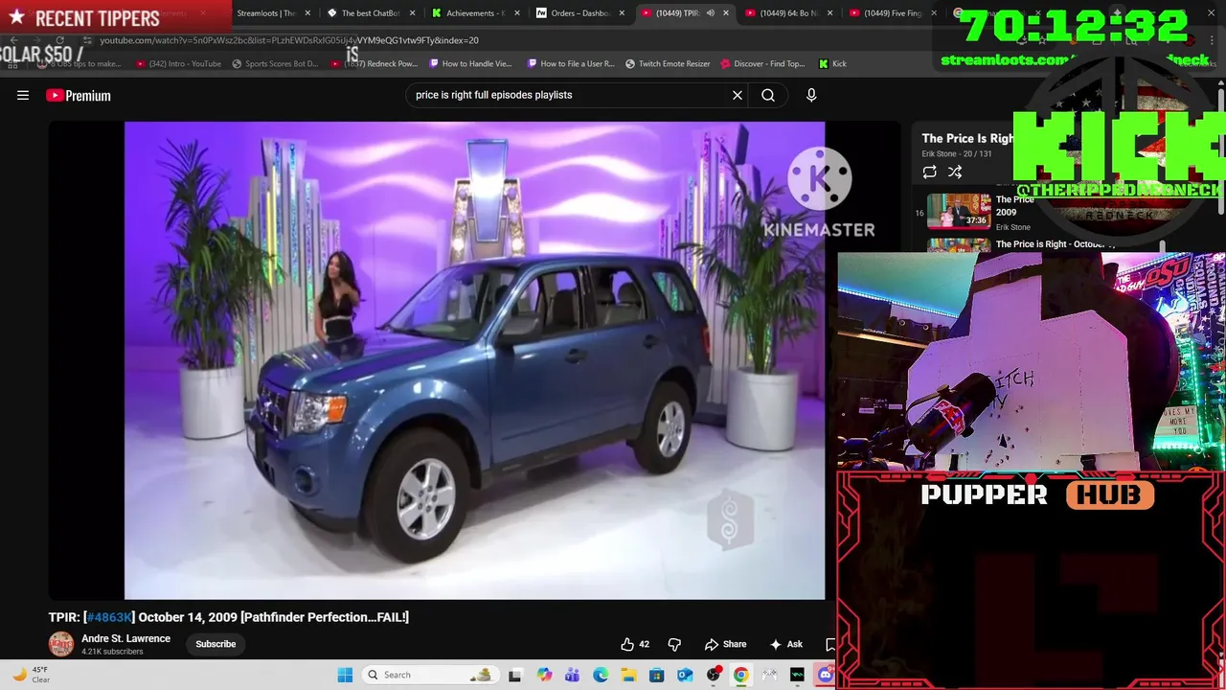Switch to Achievements Kick tab

(x=474, y=13)
